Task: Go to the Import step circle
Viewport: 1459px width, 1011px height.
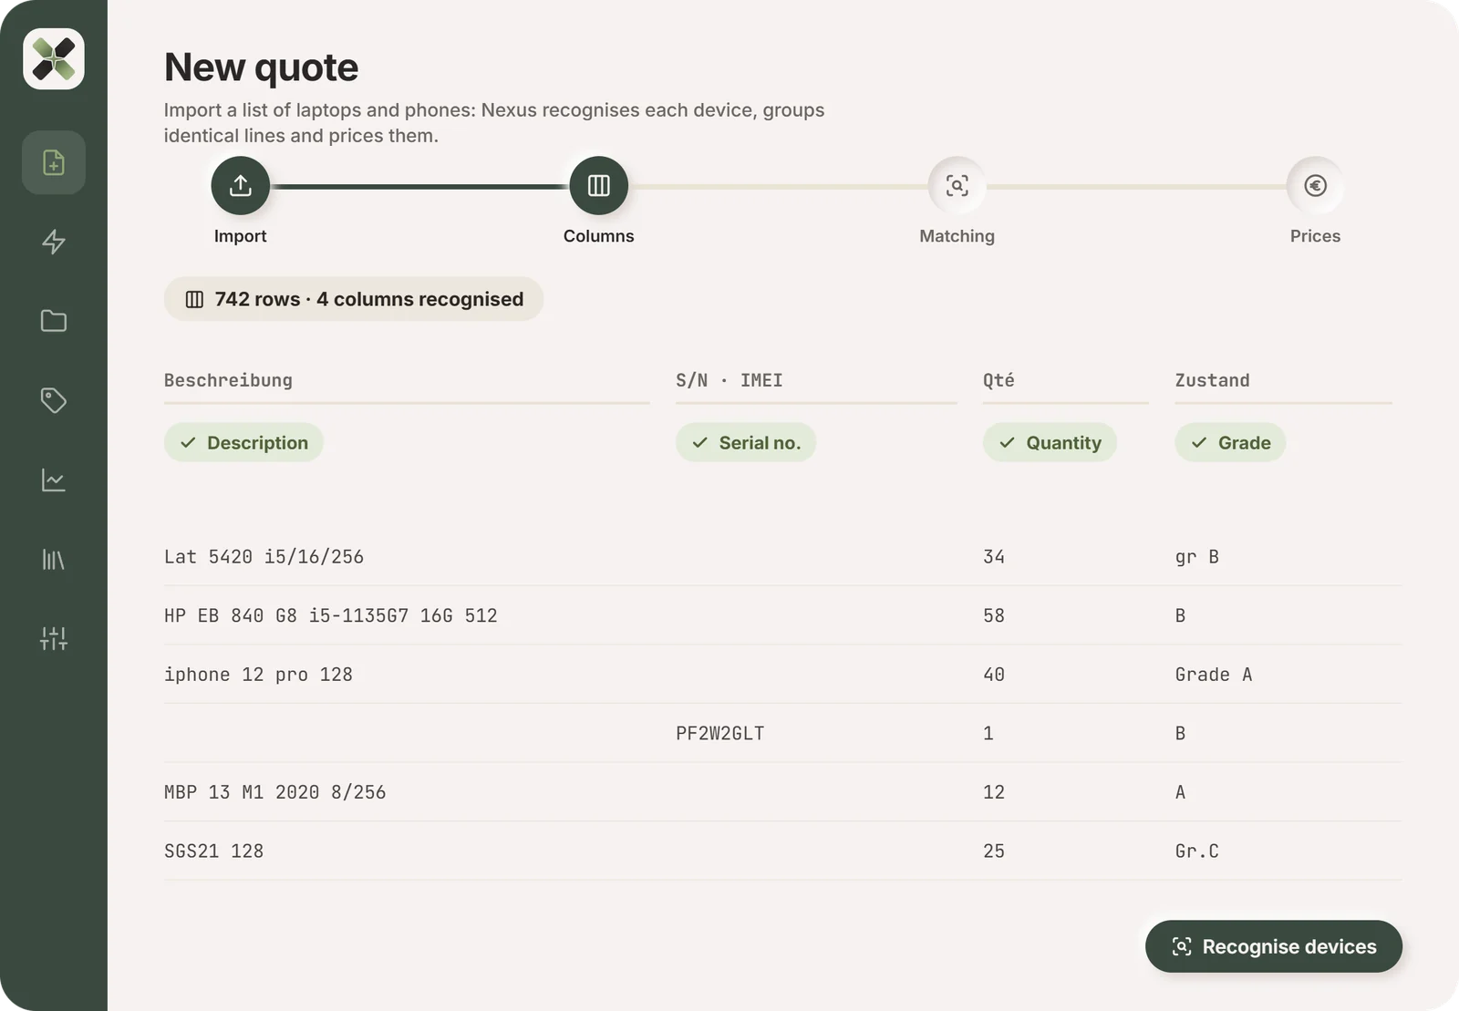Action: coord(240,186)
